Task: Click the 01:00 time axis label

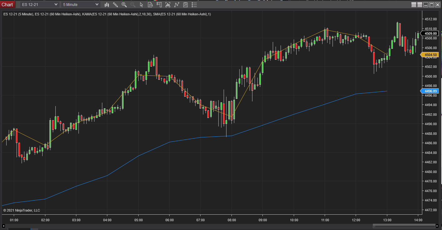Action: coord(14,220)
